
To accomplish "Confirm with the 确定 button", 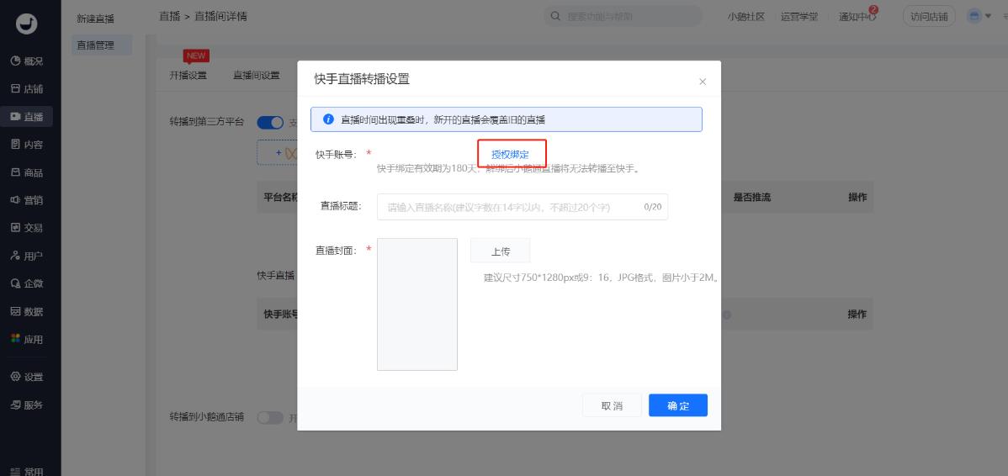I will click(x=678, y=405).
